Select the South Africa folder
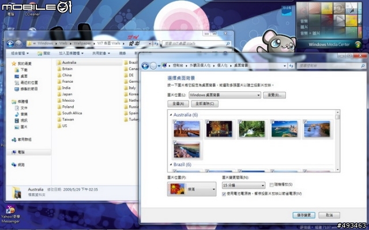Image resolution: width=369 pixels, height=230 pixels. 69,113
